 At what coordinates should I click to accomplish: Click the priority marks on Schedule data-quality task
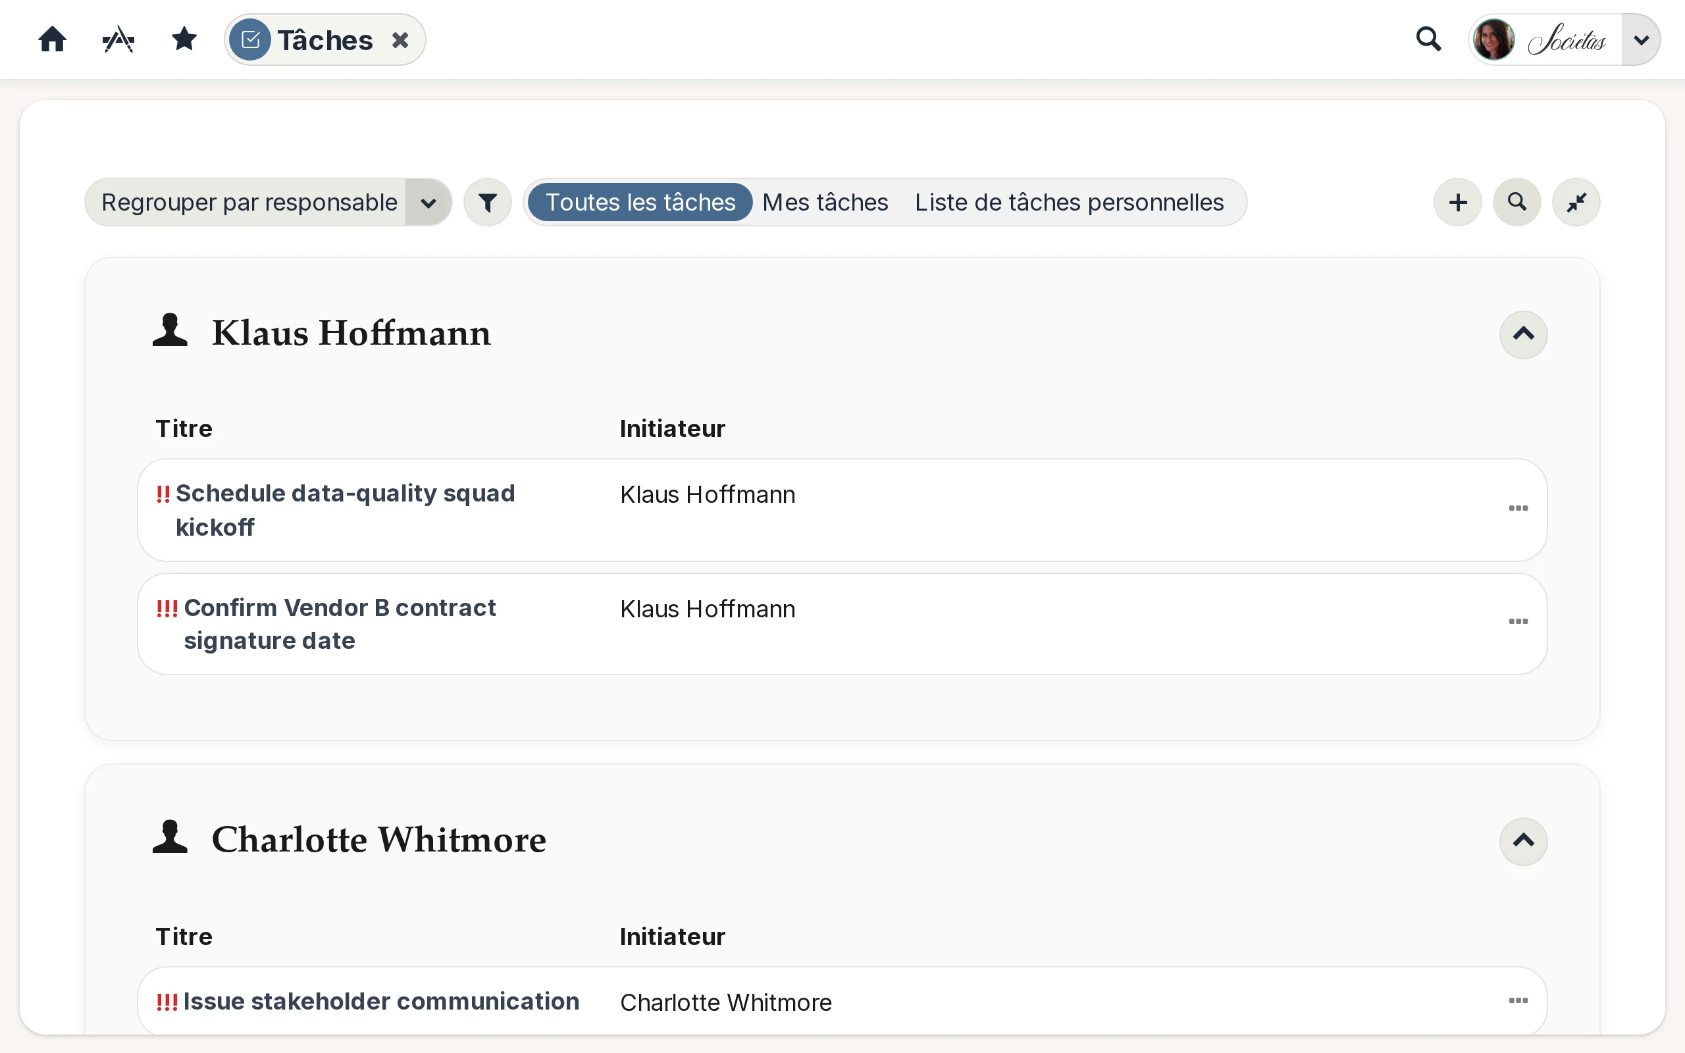click(163, 494)
